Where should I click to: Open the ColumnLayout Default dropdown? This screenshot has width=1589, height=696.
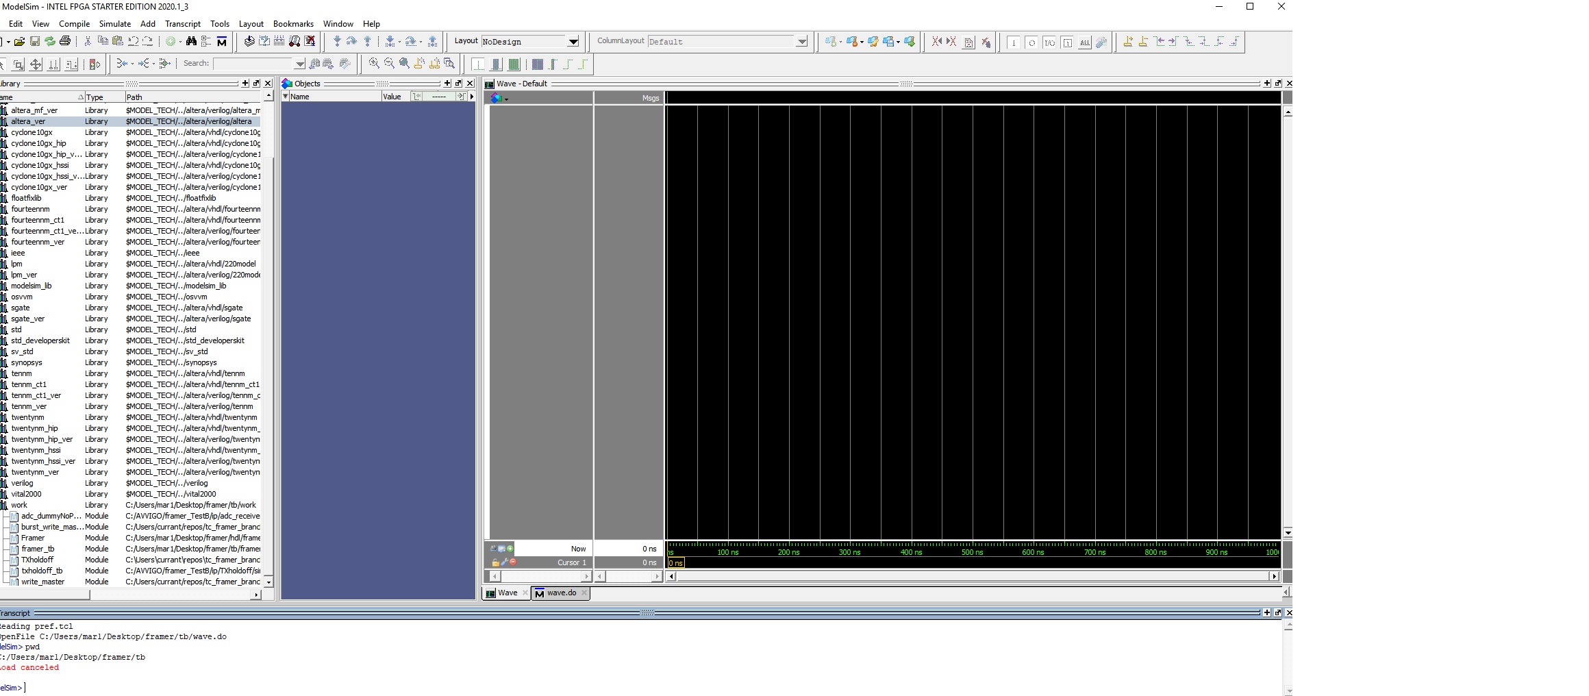tap(801, 42)
